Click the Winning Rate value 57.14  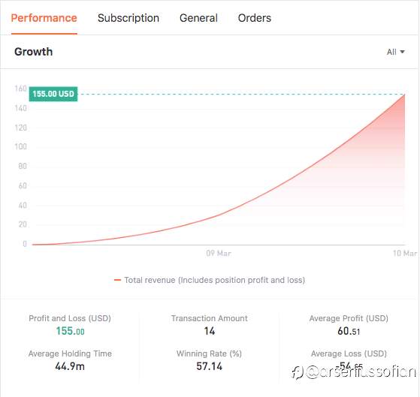(x=210, y=366)
